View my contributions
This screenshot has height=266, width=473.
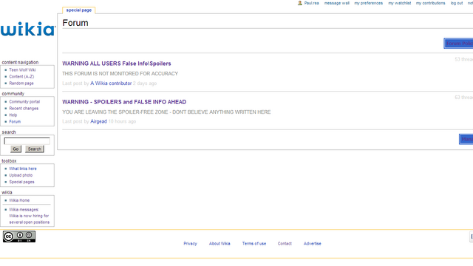[x=430, y=3]
